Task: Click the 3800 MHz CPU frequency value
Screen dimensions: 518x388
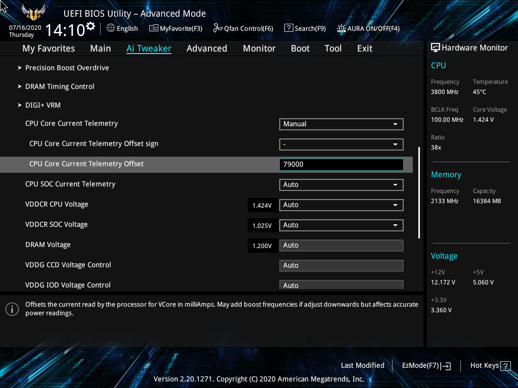Action: 445,92
